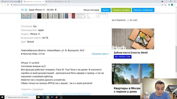Open Chrome three-dot menu
177x99 pixels.
click(x=175, y=5)
